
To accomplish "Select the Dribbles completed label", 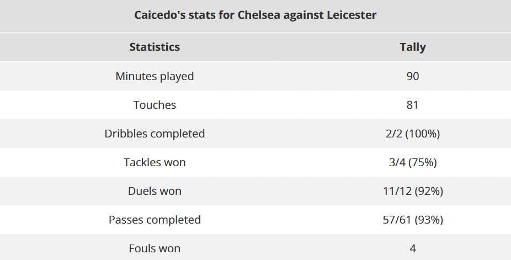I will coord(155,134).
